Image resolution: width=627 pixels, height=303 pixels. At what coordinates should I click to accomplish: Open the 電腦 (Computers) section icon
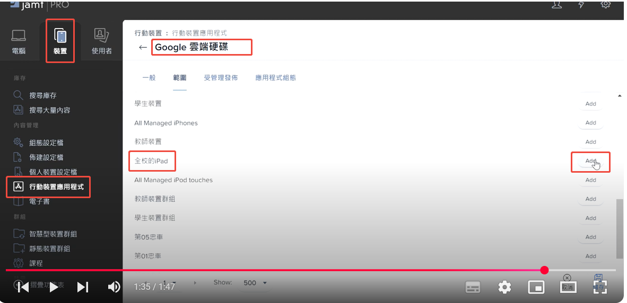point(19,41)
